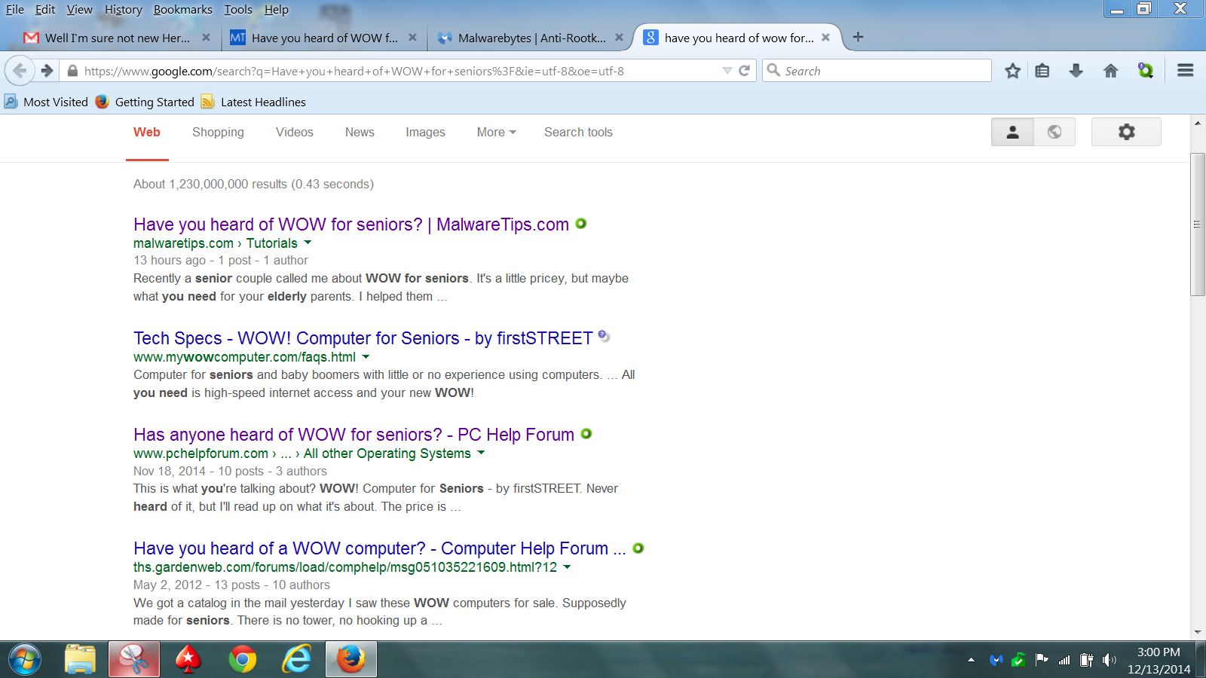Open the Latest Headlines feed bookmark
1206x678 pixels.
click(x=253, y=102)
